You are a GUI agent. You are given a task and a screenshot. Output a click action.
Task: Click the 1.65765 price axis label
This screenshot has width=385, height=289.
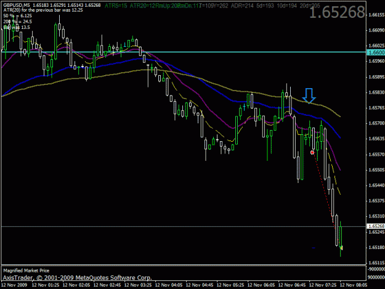(x=376, y=108)
